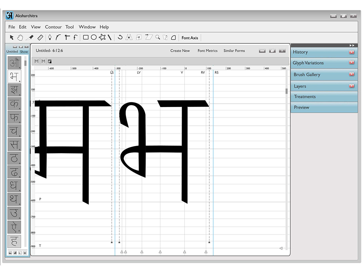Select the arrow selection tool
Screen dimensions: 364x273
coord(12,37)
